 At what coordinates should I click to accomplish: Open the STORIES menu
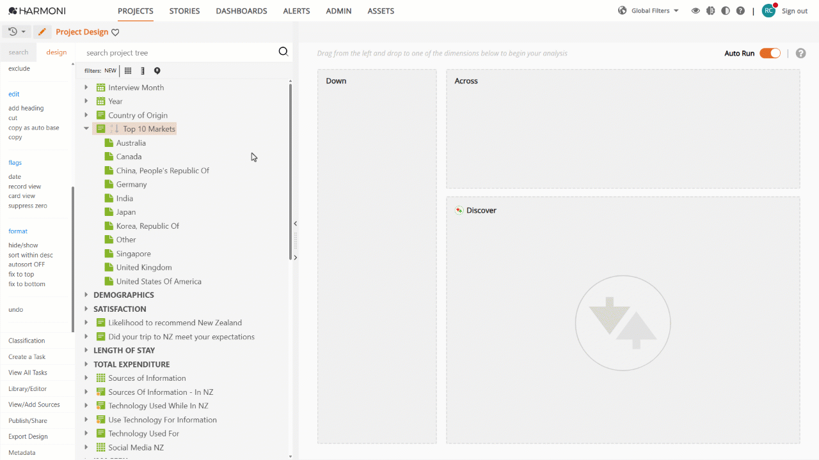tap(184, 11)
